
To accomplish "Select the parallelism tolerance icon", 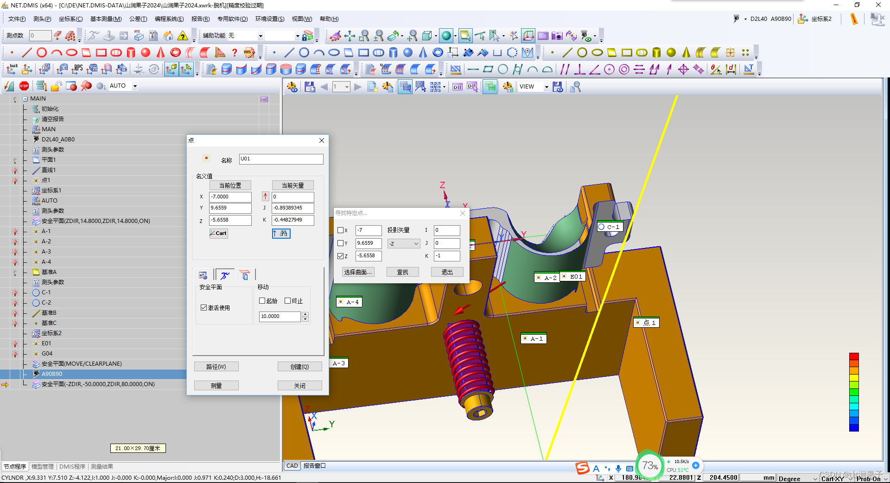I will tap(565, 69).
